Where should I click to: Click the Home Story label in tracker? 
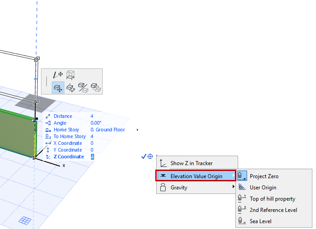(x=66, y=130)
